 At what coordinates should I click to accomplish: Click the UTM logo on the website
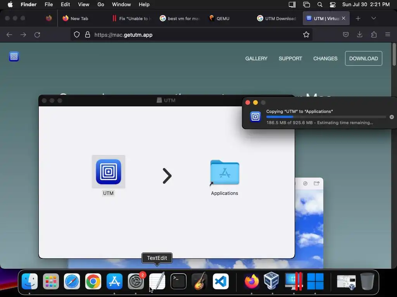(14, 56)
